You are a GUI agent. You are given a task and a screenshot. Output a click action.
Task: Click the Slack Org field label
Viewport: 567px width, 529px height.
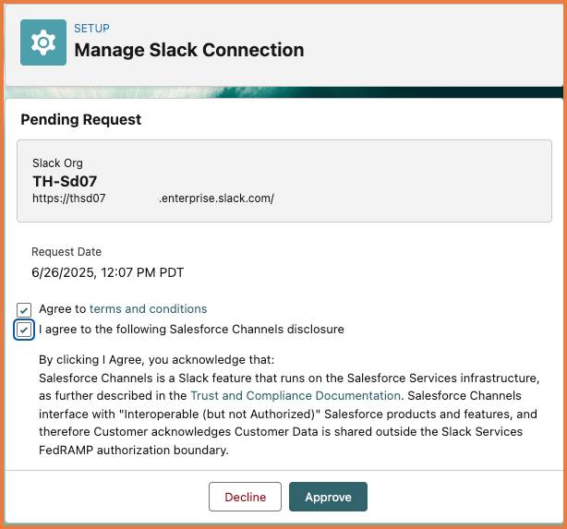pos(57,163)
